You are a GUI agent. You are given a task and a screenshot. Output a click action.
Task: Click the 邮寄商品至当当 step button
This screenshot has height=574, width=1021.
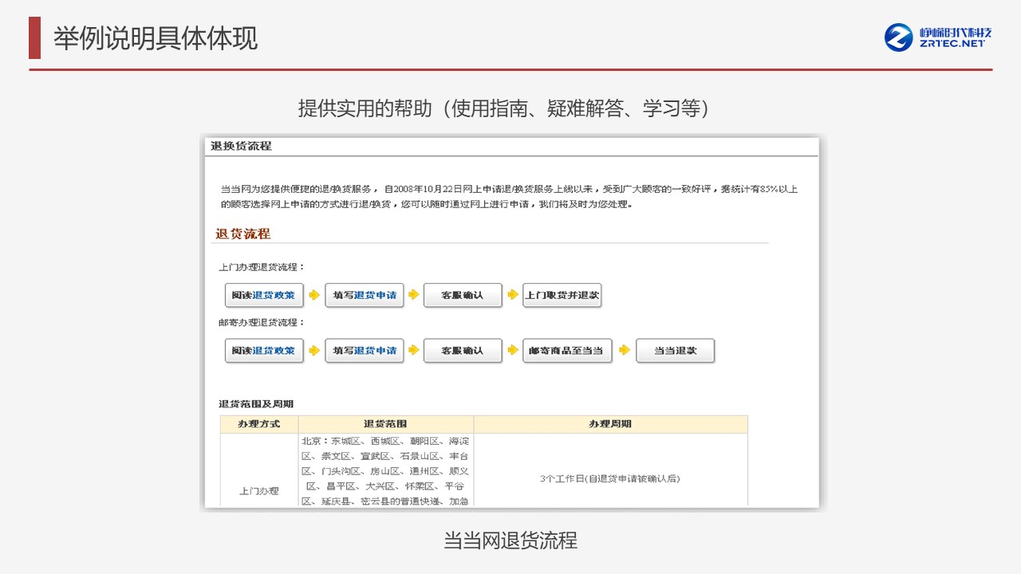[566, 350]
